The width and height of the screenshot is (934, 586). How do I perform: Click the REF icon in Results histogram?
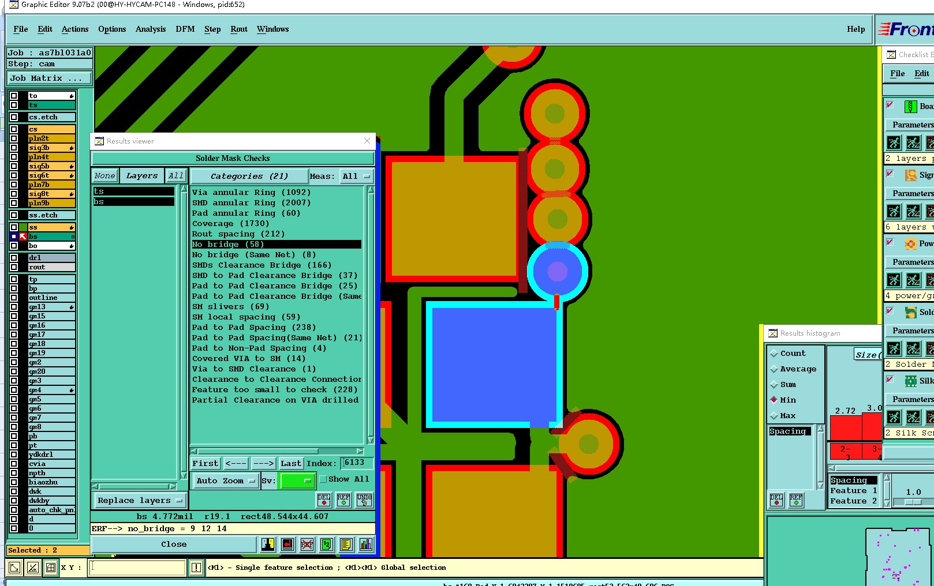pyautogui.click(x=796, y=499)
